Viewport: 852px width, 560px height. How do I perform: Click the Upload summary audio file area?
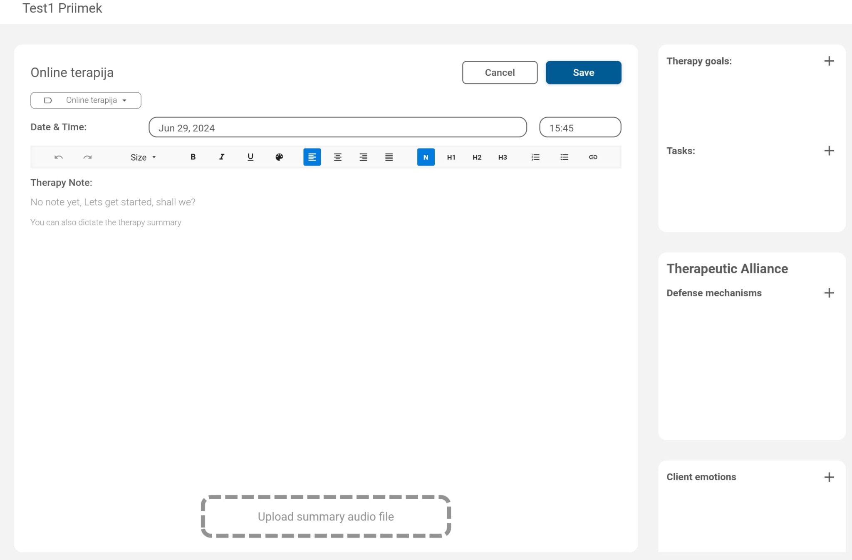[326, 517]
